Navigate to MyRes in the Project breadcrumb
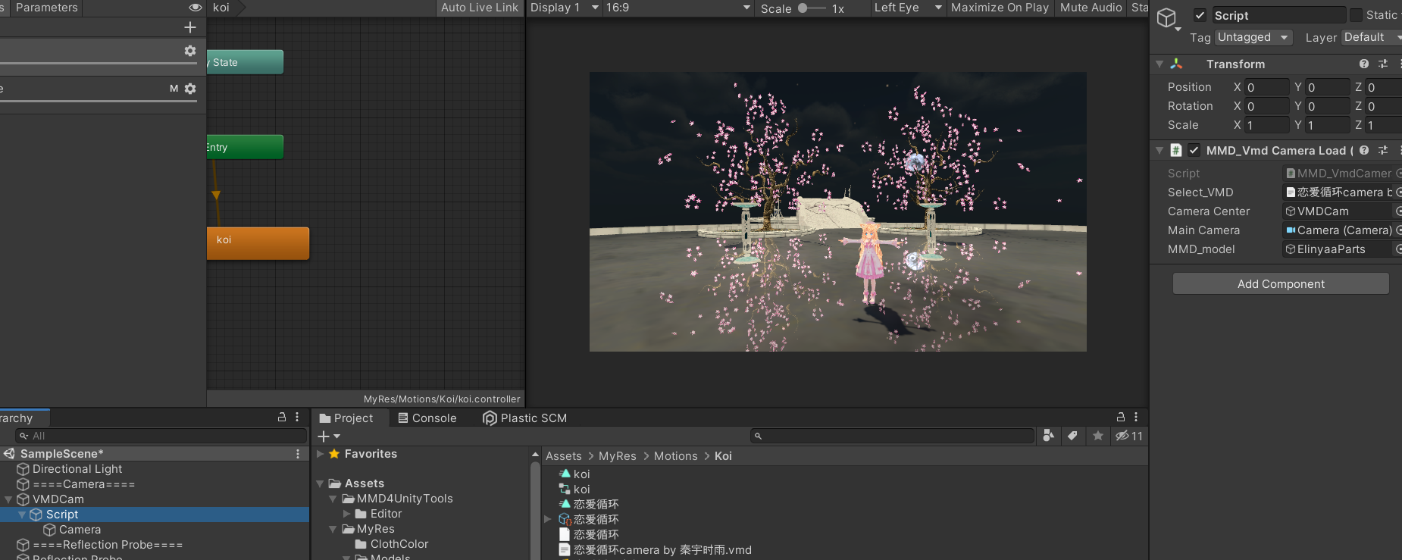This screenshot has height=560, width=1402. [618, 456]
